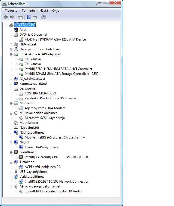Click the USB plug icon of USB-väyläohjaimet
Viewport: 174px width, 206px height.
tap(16, 172)
